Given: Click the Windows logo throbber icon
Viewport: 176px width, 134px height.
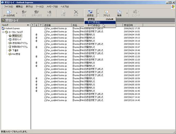Looking at the screenshot, I should point(173,7).
